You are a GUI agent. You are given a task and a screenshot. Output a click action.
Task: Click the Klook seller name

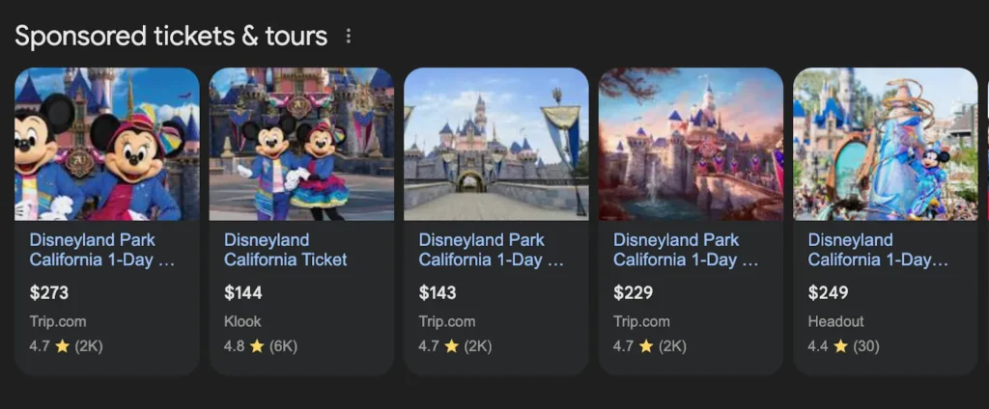[x=242, y=321]
